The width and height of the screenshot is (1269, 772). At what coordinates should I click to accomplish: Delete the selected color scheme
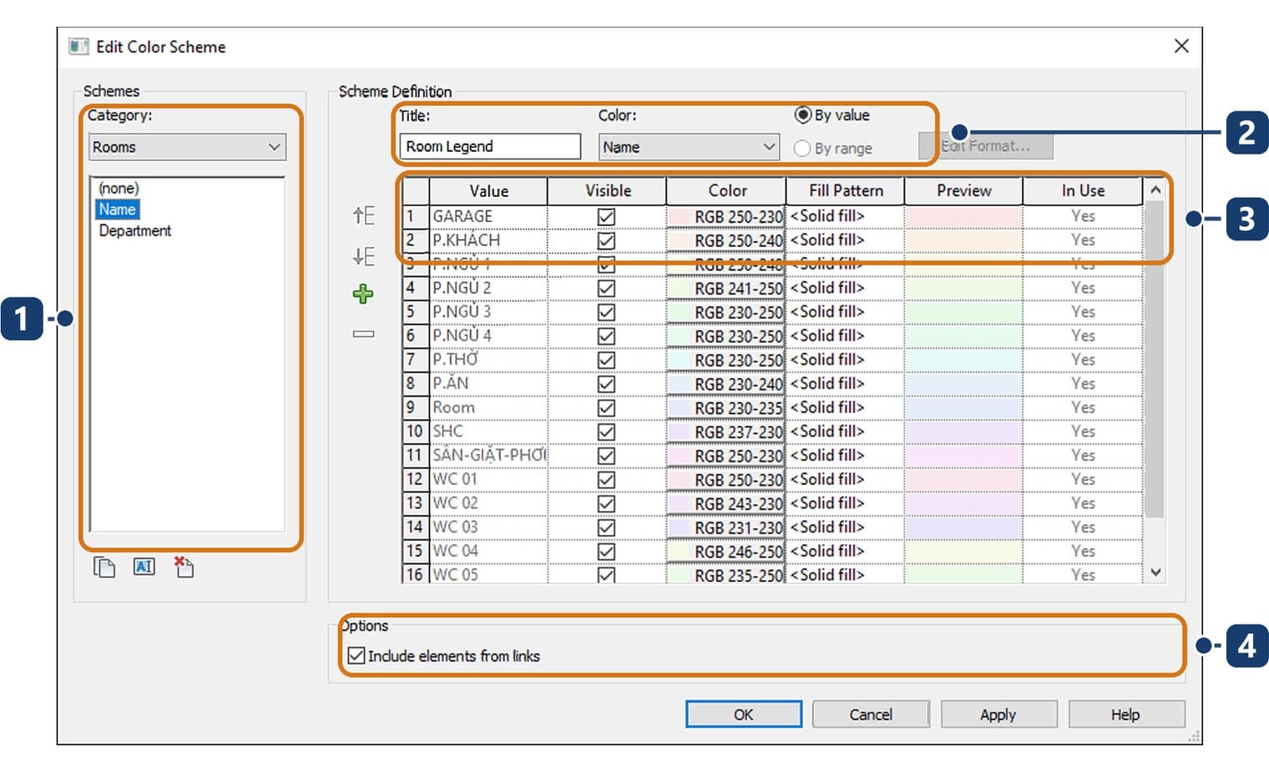[184, 568]
